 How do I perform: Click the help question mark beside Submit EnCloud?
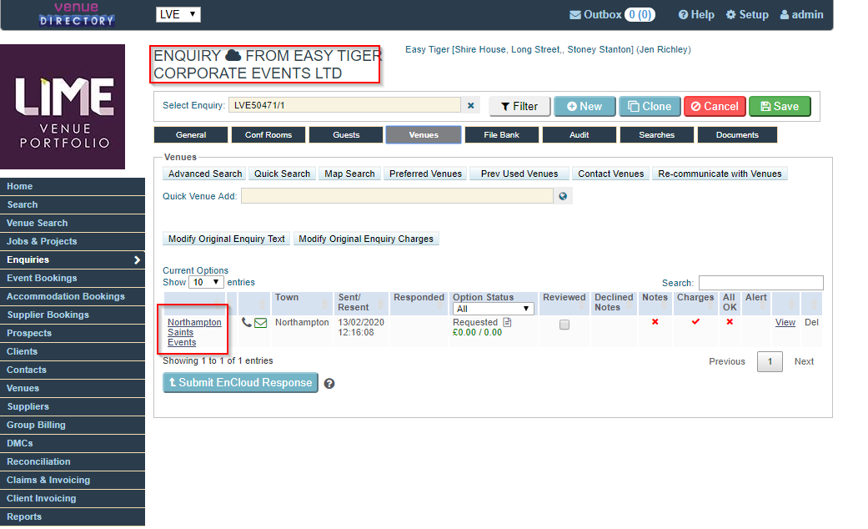pos(329,383)
